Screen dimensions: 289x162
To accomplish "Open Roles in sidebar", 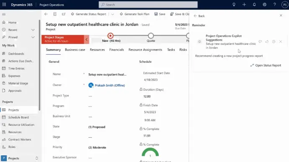I will point(12,147).
